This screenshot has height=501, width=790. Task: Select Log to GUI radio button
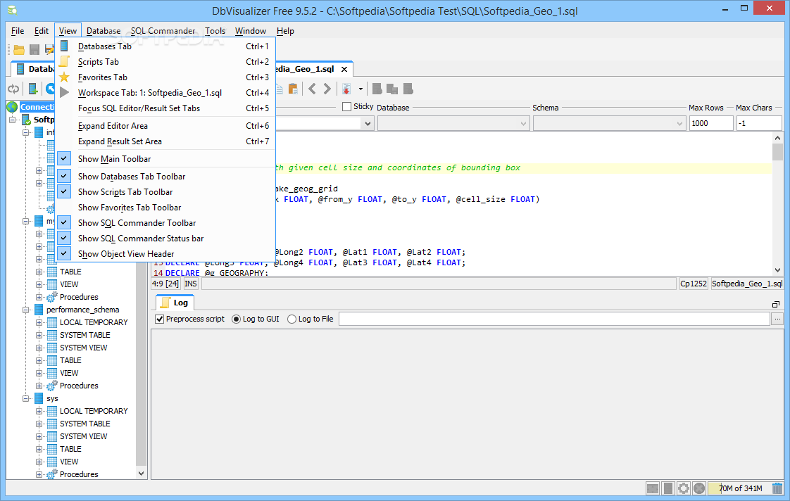coord(236,319)
